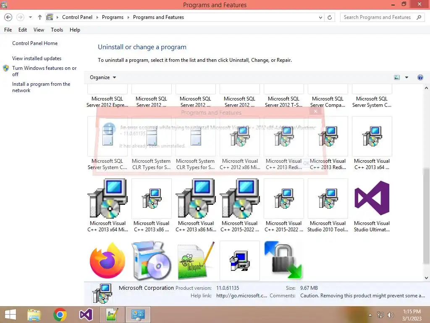Refresh the Programs and Features view
The image size is (430, 323).
330,17
